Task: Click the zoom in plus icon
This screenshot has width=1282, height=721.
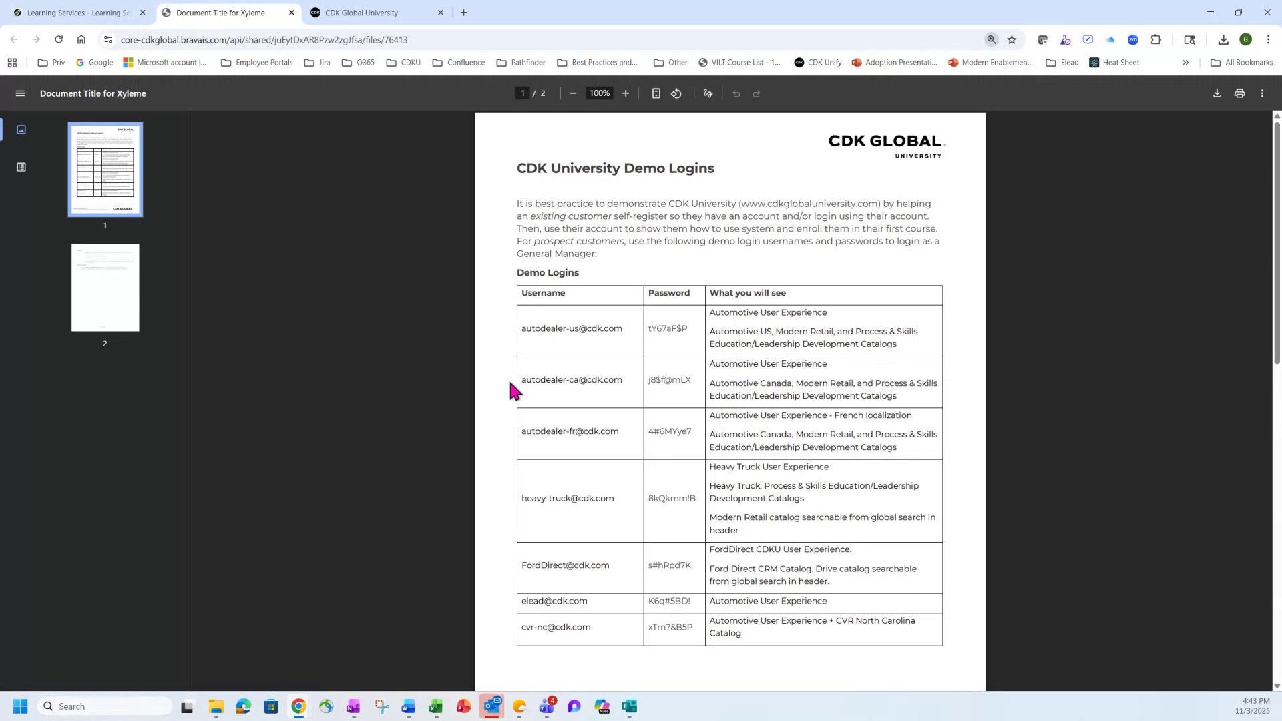Action: (x=626, y=93)
